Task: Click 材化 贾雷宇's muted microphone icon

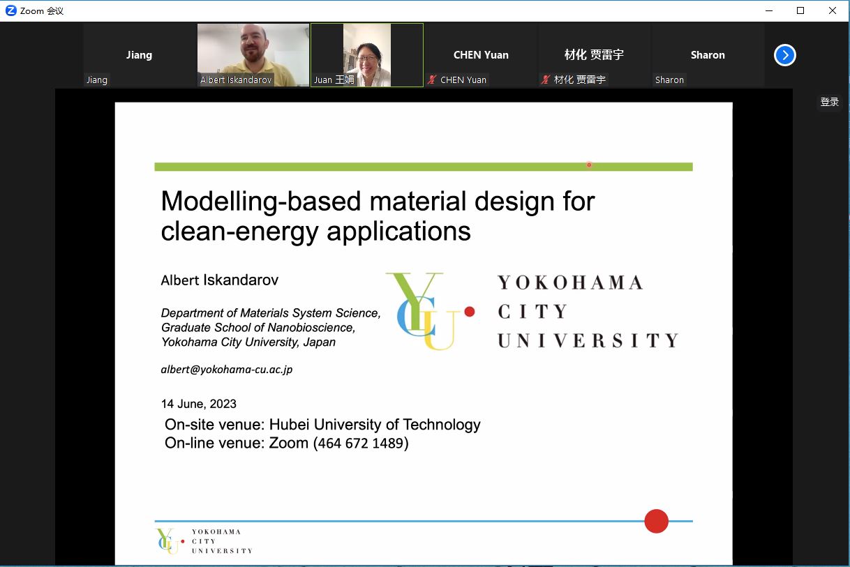Action: pyautogui.click(x=546, y=80)
